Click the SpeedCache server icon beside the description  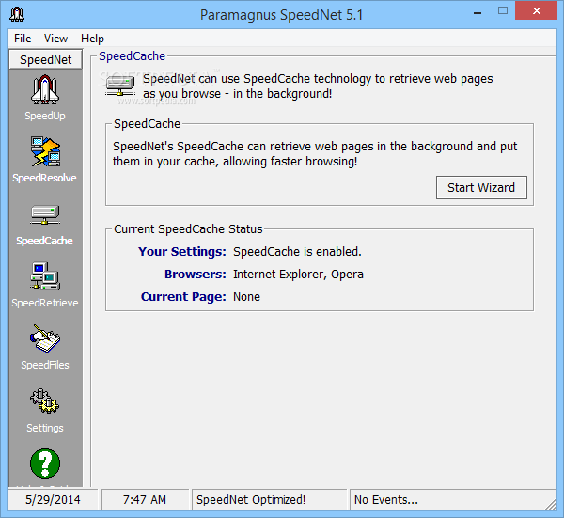point(120,86)
